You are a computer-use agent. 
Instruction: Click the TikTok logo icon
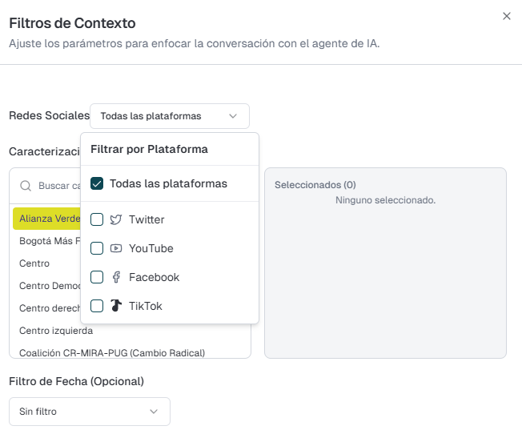[x=116, y=306]
